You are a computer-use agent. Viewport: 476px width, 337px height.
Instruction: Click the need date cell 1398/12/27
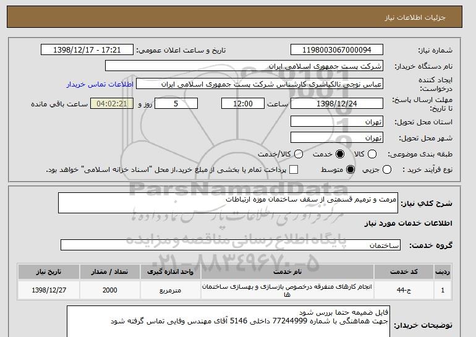click(49, 290)
